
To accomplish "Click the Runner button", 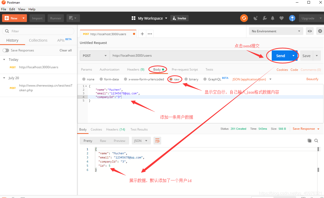I will coord(56,18).
